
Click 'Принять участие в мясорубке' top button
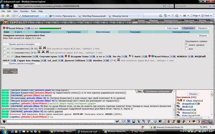click(x=21, y=44)
